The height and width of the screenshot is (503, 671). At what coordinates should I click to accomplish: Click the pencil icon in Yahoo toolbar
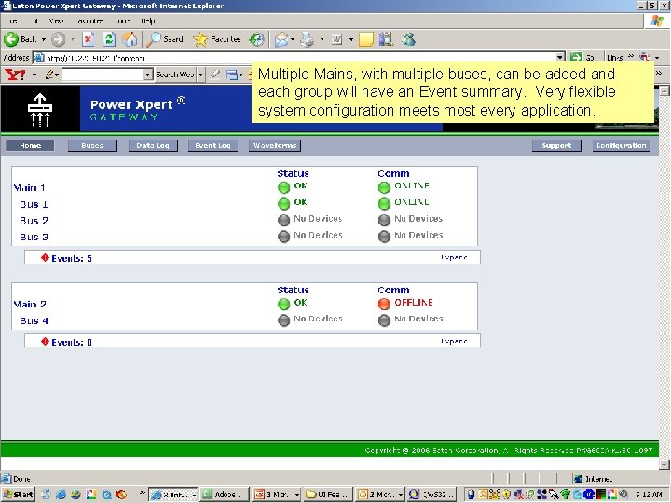[x=49, y=75]
